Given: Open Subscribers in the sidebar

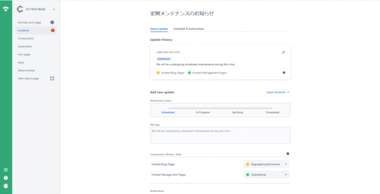Looking at the screenshot, I should pos(25,46).
